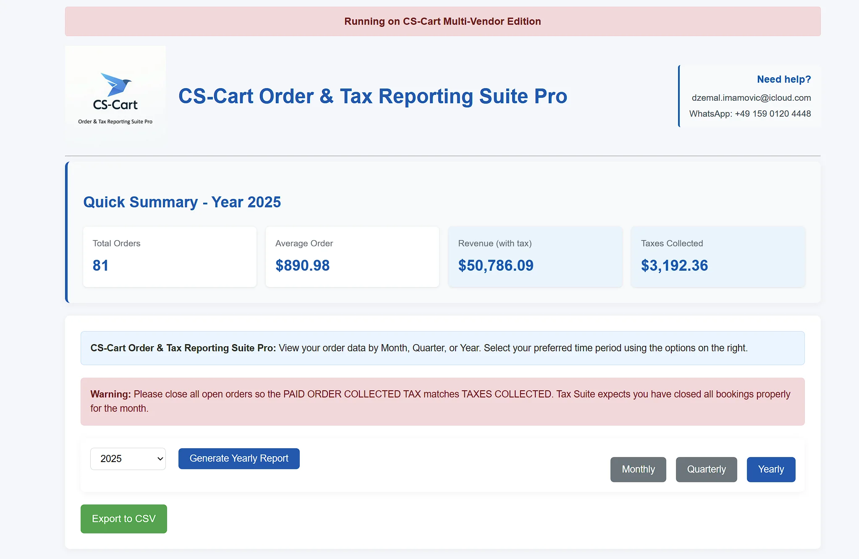Viewport: 859px width, 559px height.
Task: Click the Need help? heading
Action: click(x=783, y=79)
